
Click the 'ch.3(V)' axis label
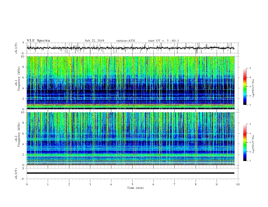pos(16,174)
